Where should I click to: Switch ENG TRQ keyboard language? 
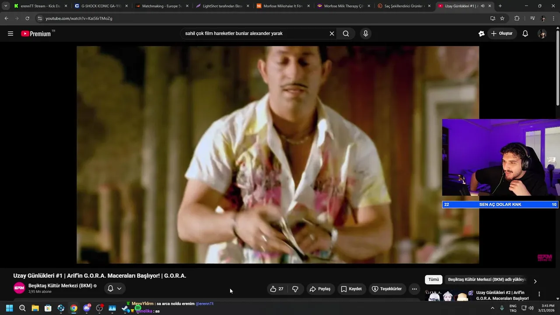[x=513, y=308]
